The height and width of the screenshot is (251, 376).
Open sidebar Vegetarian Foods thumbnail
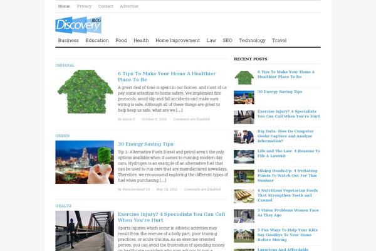coord(244,196)
